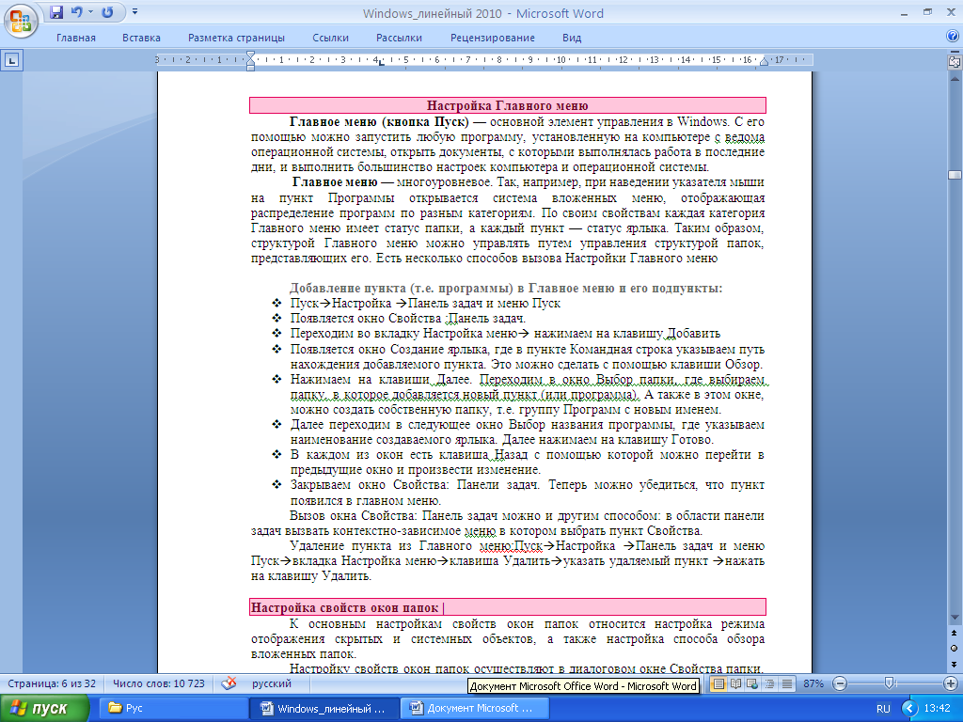Click the first line indent marker
The height and width of the screenshot is (722, 963).
(x=250, y=55)
